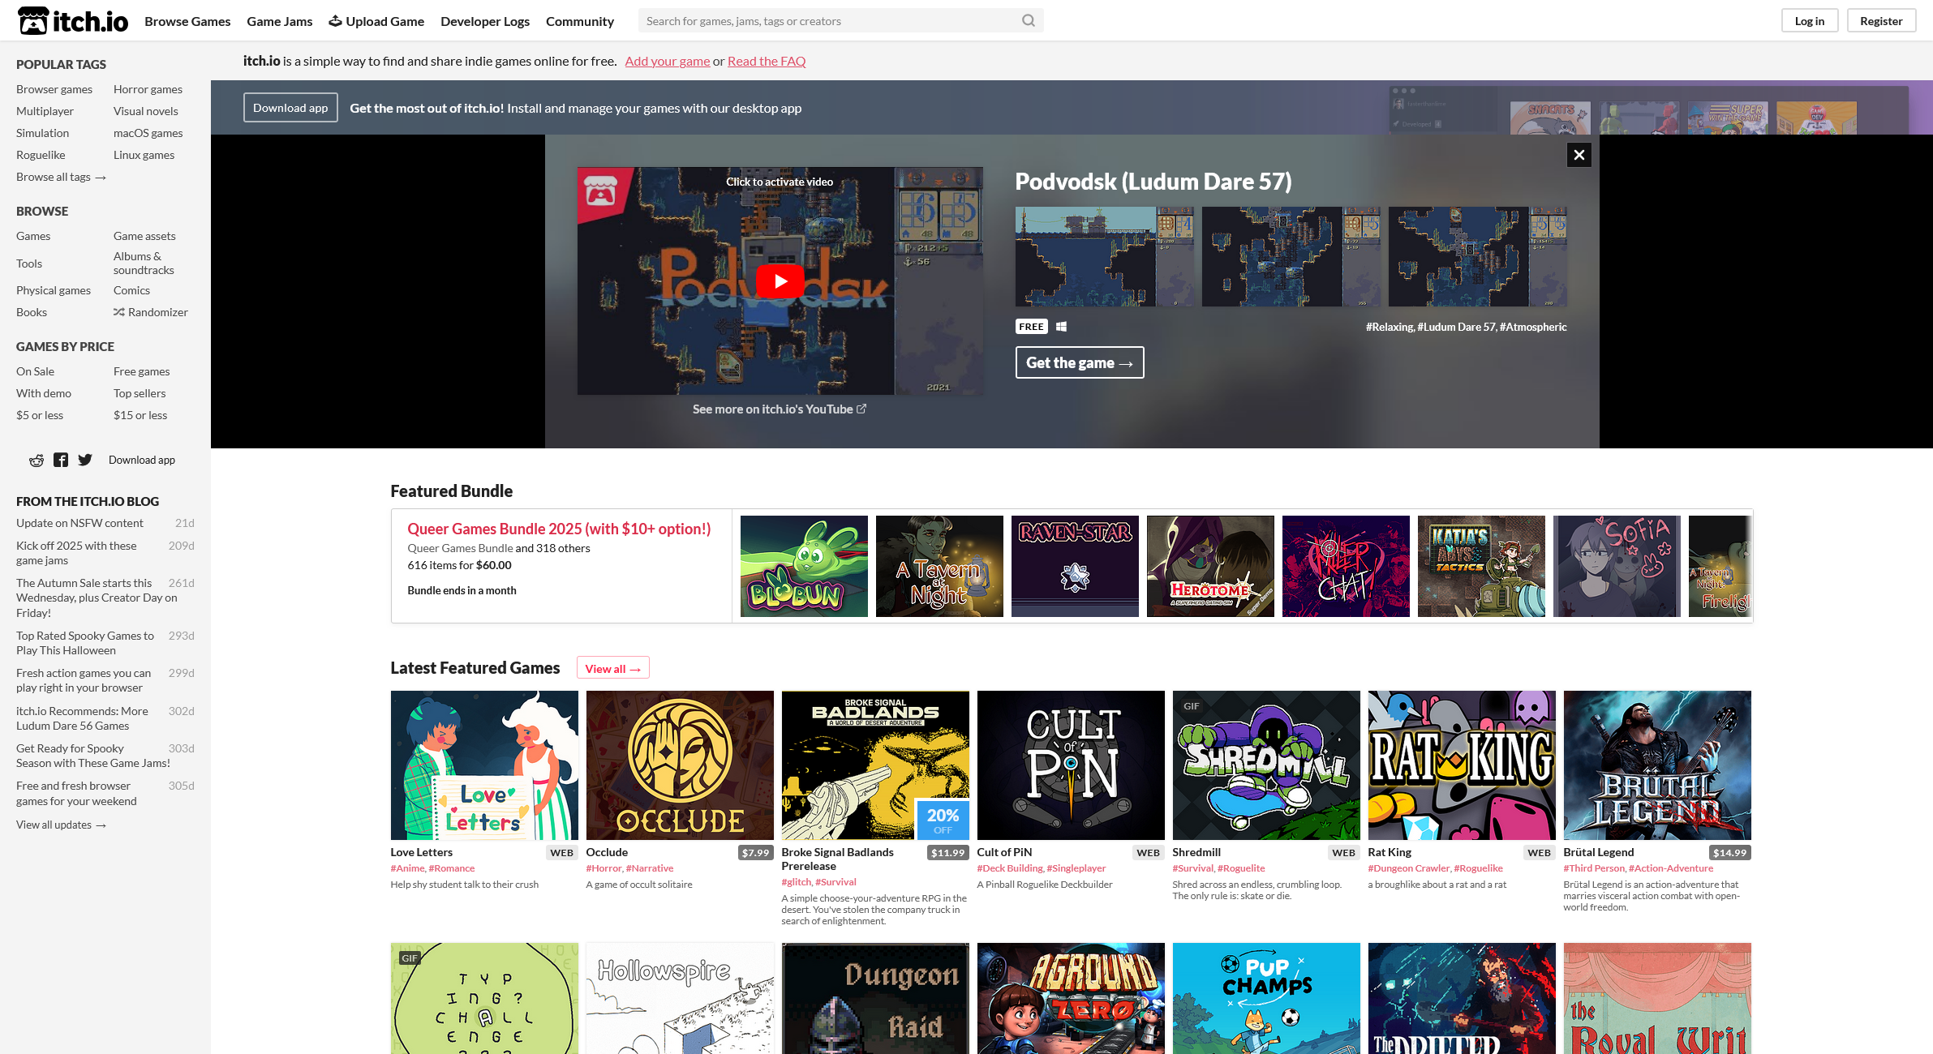Open Queer Games Bundle 2025 title
This screenshot has height=1054, width=1933.
pos(559,529)
